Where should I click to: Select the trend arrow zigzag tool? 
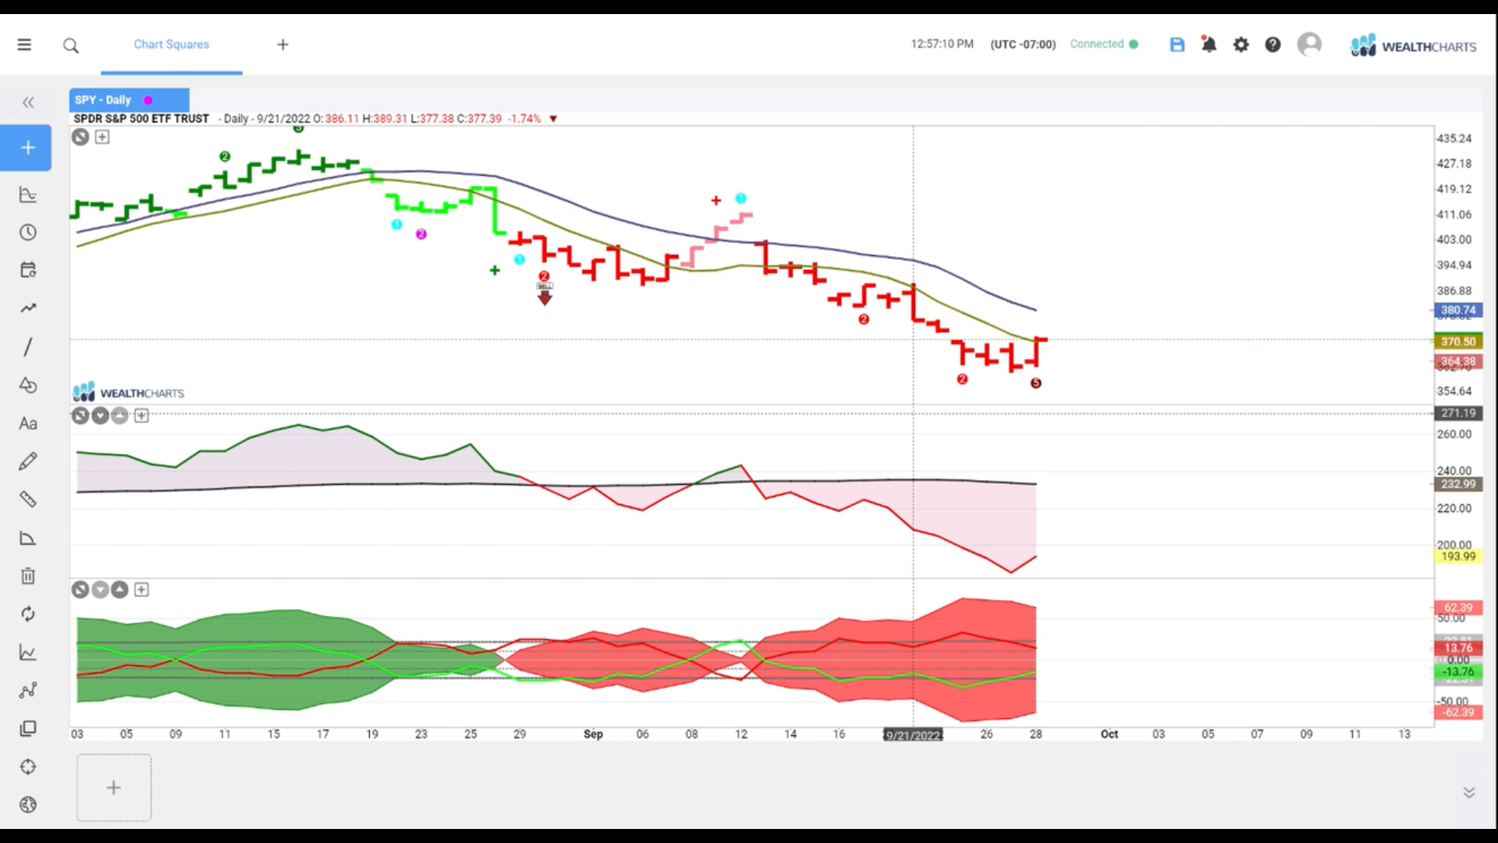(x=28, y=308)
